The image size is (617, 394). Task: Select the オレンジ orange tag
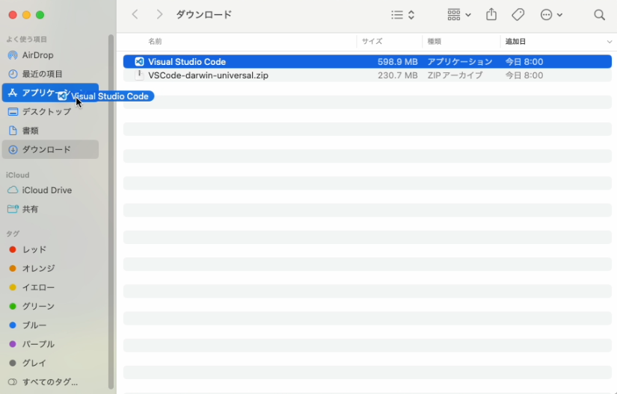50,268
